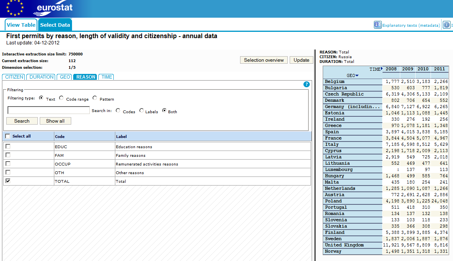Open the REASON dimension tab
The image size is (453, 261).
coord(85,77)
